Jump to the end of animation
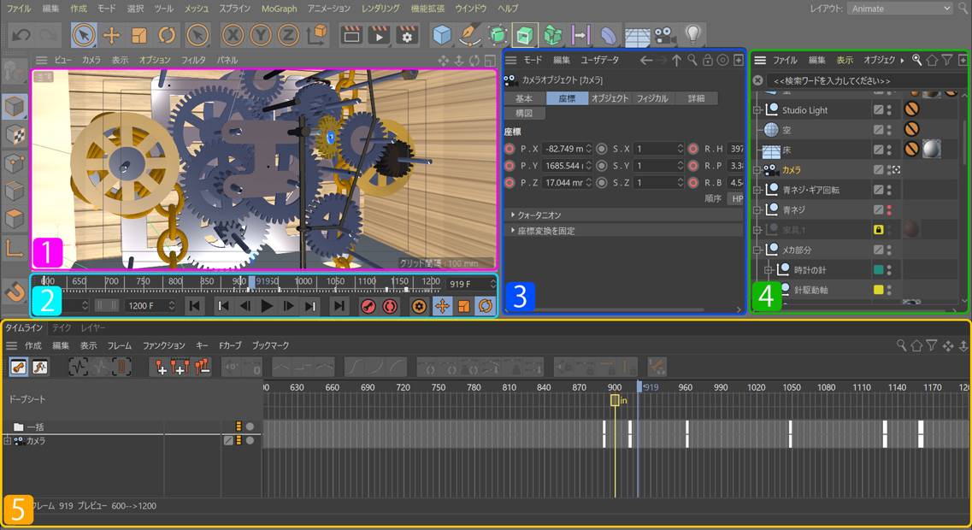The height and width of the screenshot is (530, 972). coord(339,306)
